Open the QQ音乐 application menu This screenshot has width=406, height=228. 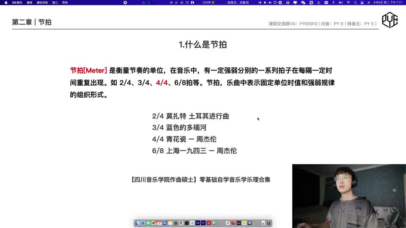(x=17, y=3)
